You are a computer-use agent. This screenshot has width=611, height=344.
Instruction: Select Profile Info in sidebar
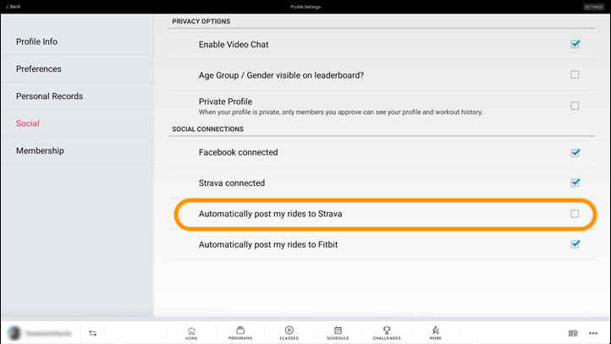37,41
